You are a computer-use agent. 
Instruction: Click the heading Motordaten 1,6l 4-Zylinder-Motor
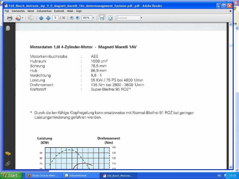[61, 47]
